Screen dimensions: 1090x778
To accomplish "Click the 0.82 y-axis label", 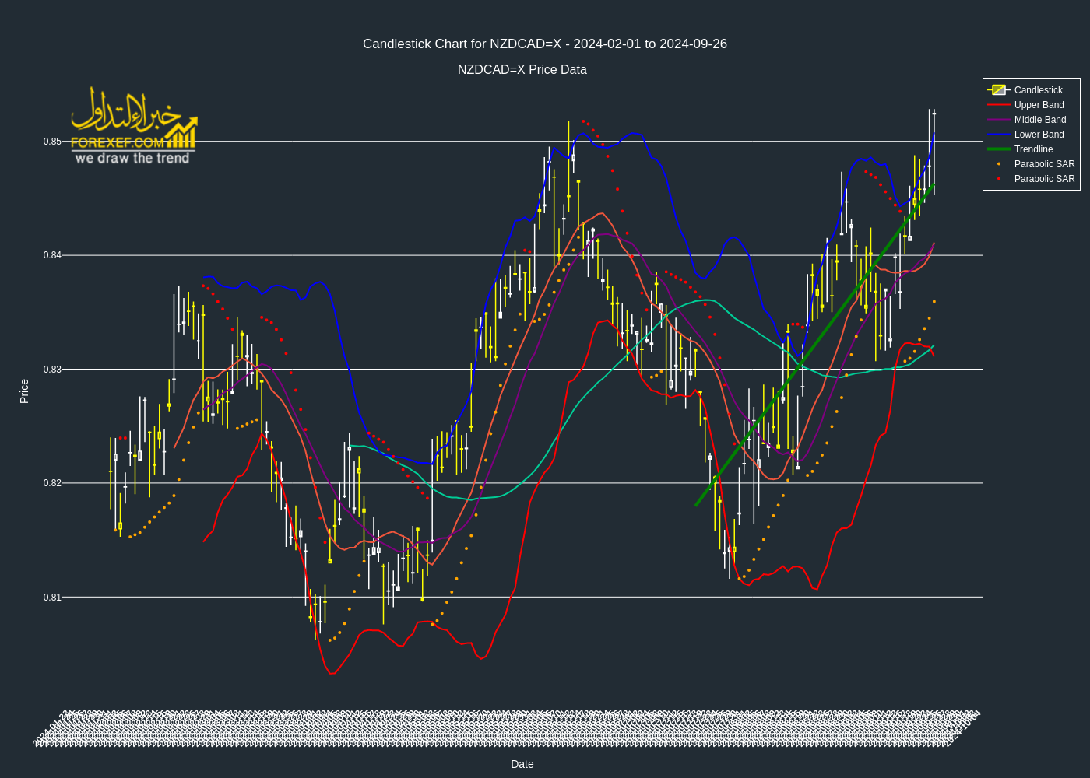I will pyautogui.click(x=52, y=483).
